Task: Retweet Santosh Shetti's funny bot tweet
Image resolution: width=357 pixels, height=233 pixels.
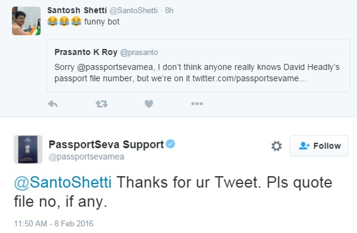Action: tap(102, 104)
